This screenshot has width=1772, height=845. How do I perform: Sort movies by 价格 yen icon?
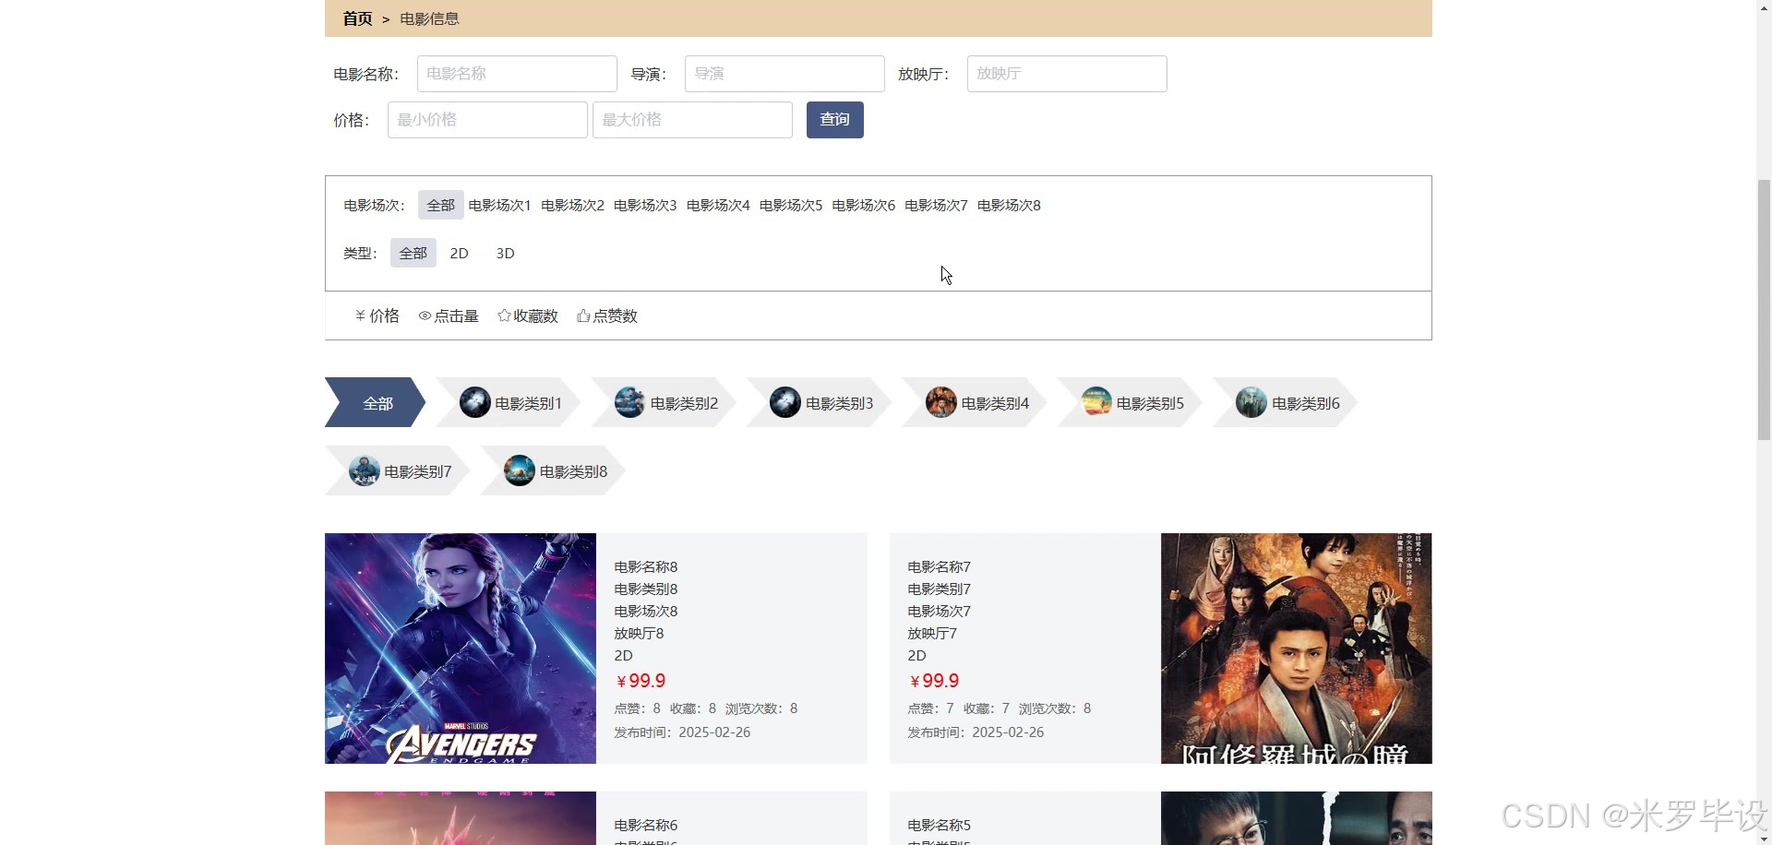[x=360, y=315]
